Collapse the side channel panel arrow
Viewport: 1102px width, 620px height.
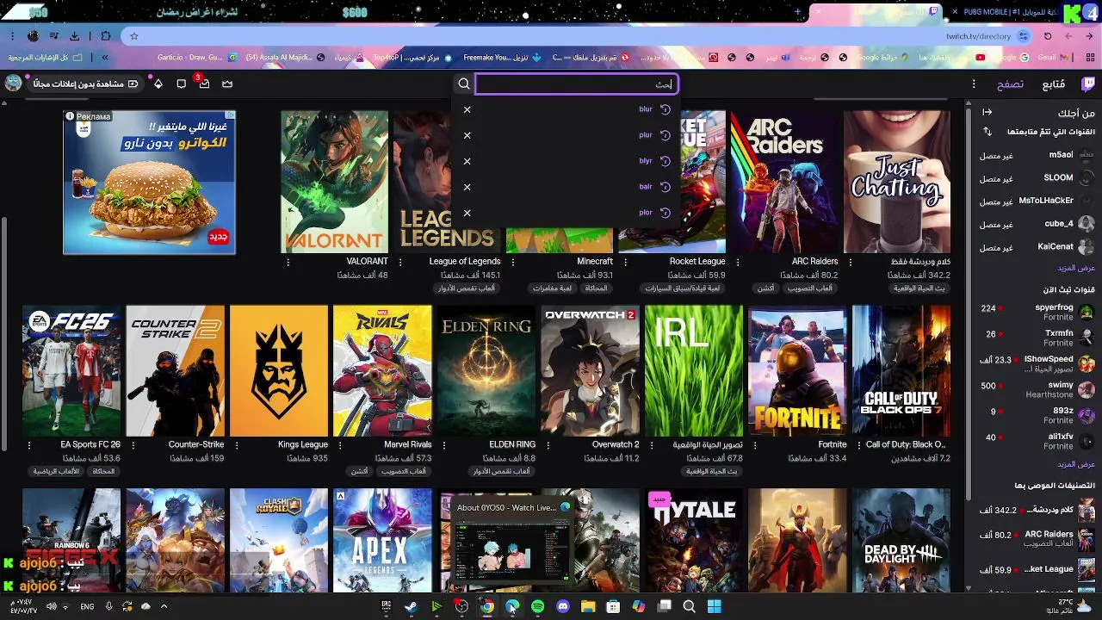987,112
